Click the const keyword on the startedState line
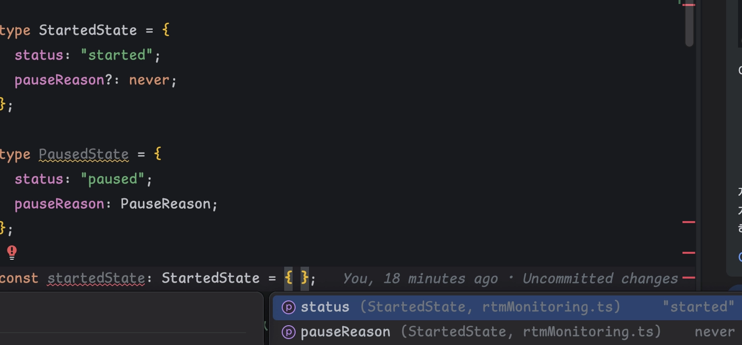 click(19, 278)
